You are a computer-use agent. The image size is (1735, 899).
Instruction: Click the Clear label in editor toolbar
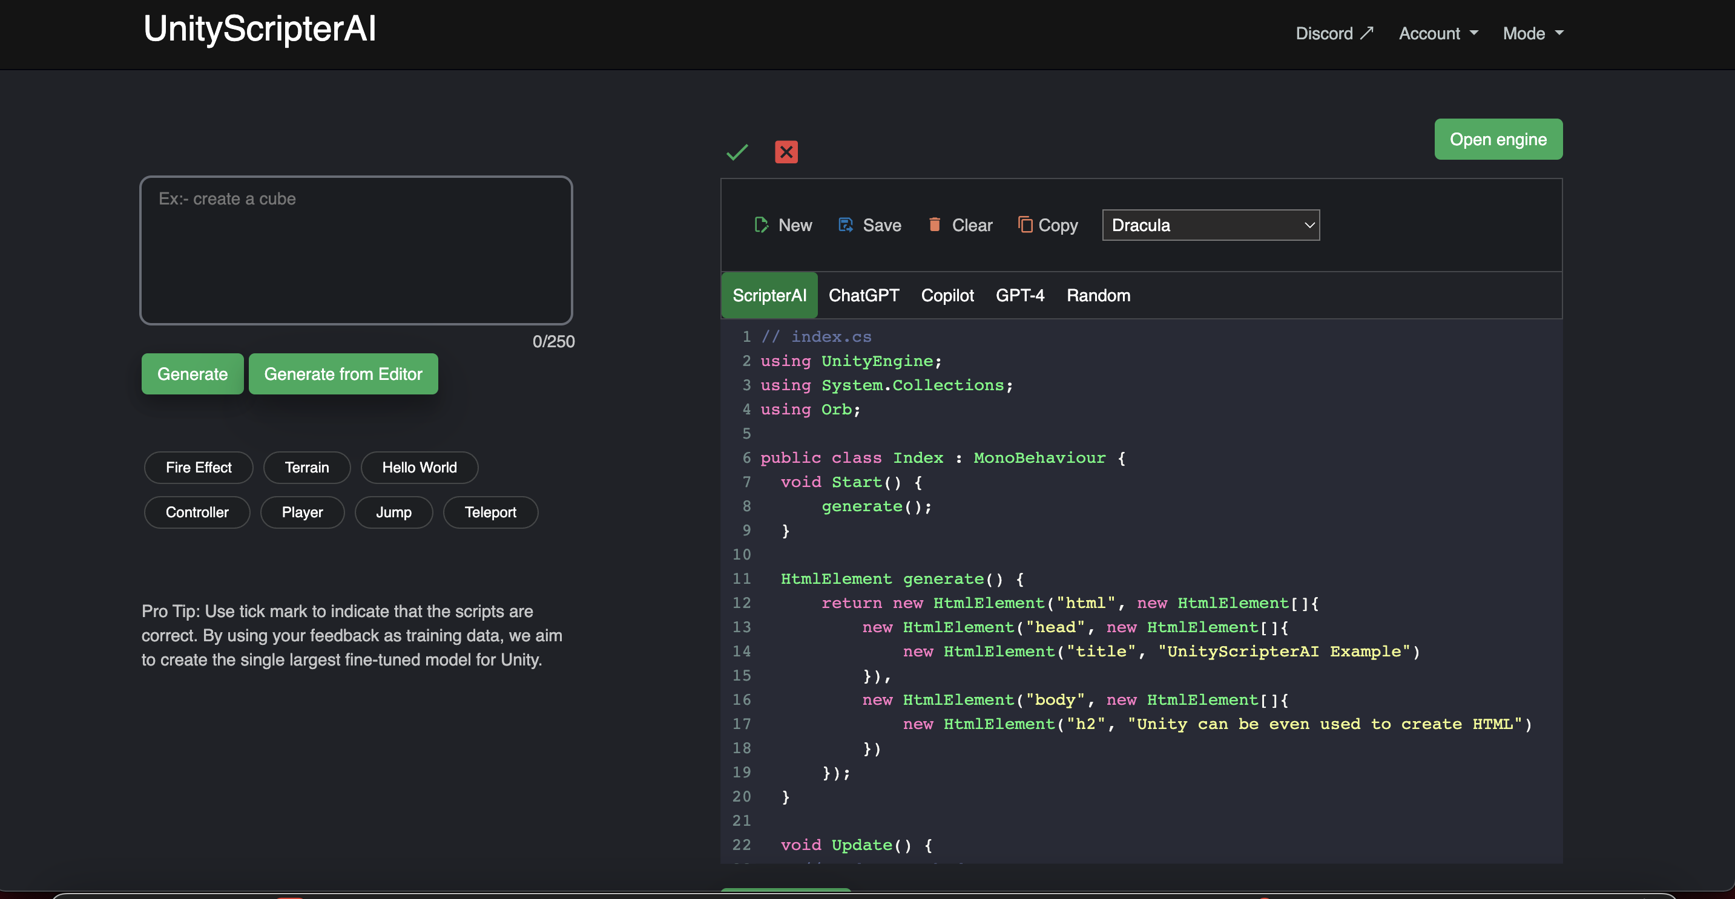click(x=972, y=225)
